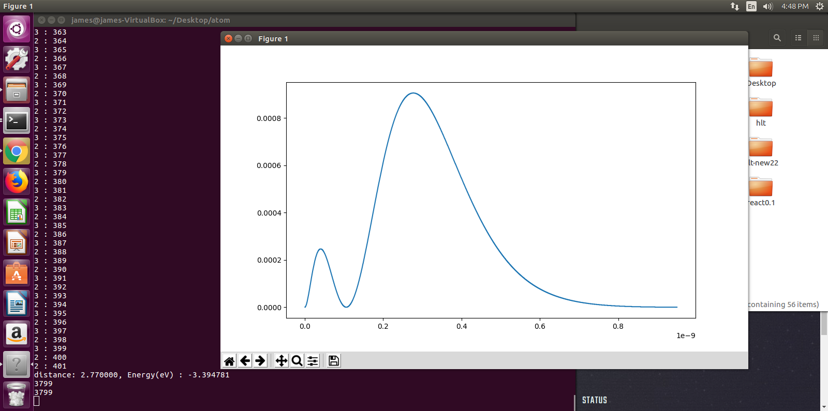
Task: Click terminal output line '2 : 400'
Action: [x=50, y=357]
